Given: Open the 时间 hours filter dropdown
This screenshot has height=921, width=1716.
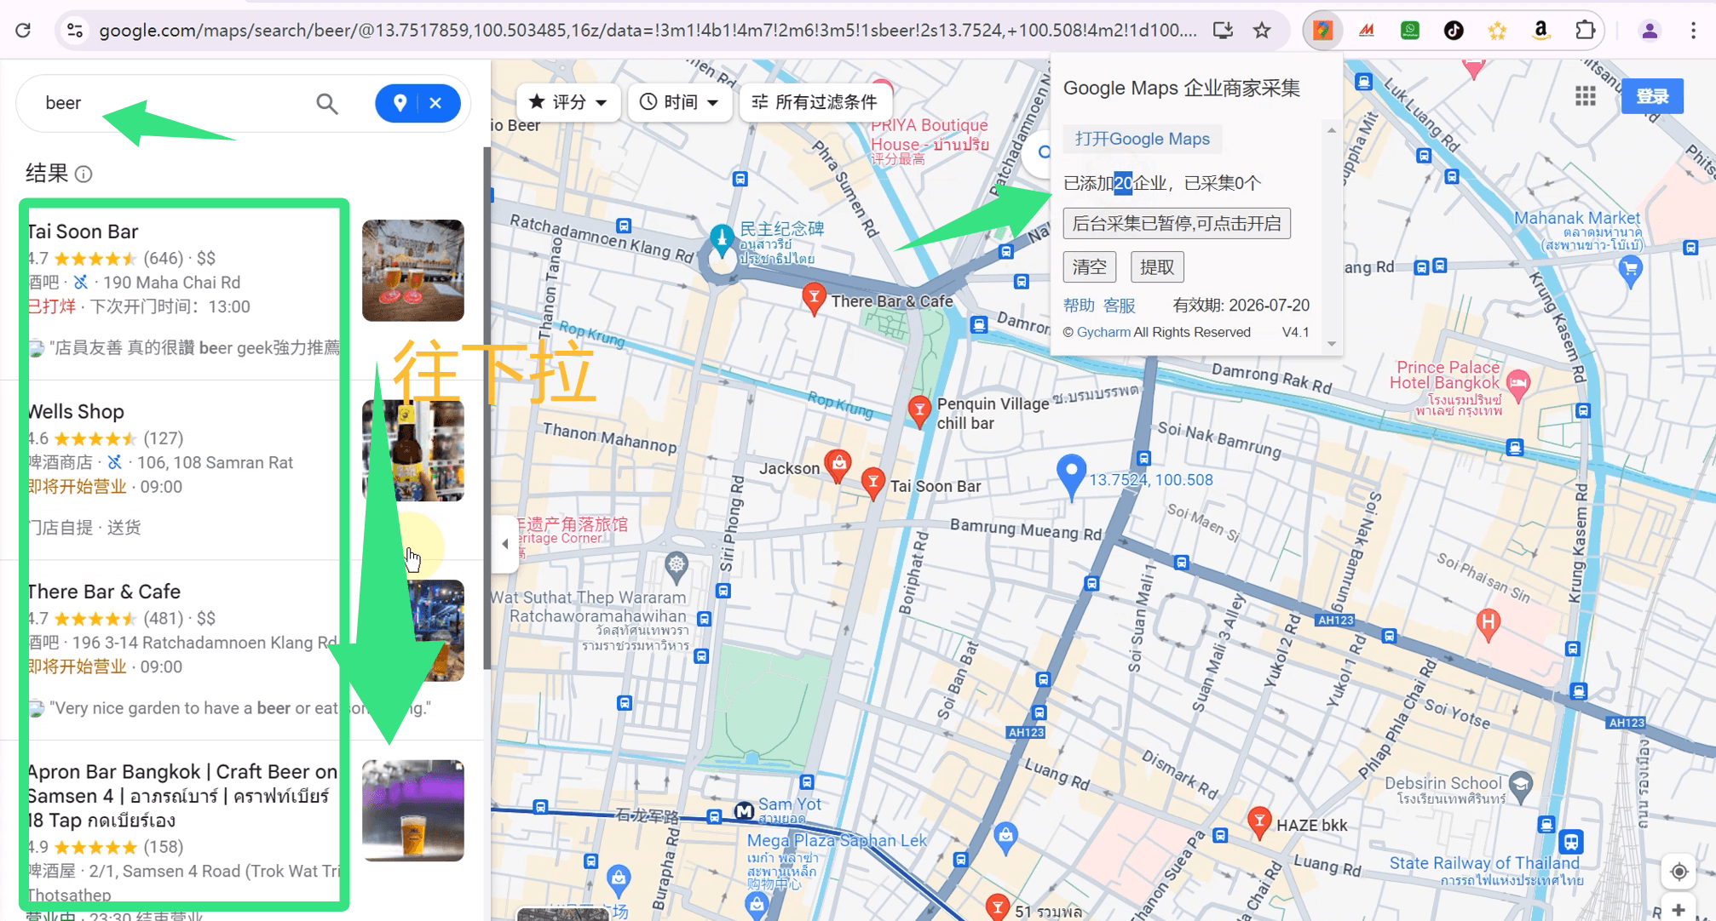Looking at the screenshot, I should [x=679, y=102].
